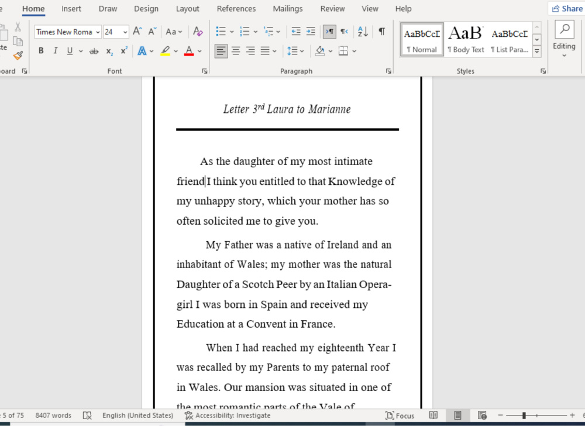Open Styles pane launcher

pos(543,71)
